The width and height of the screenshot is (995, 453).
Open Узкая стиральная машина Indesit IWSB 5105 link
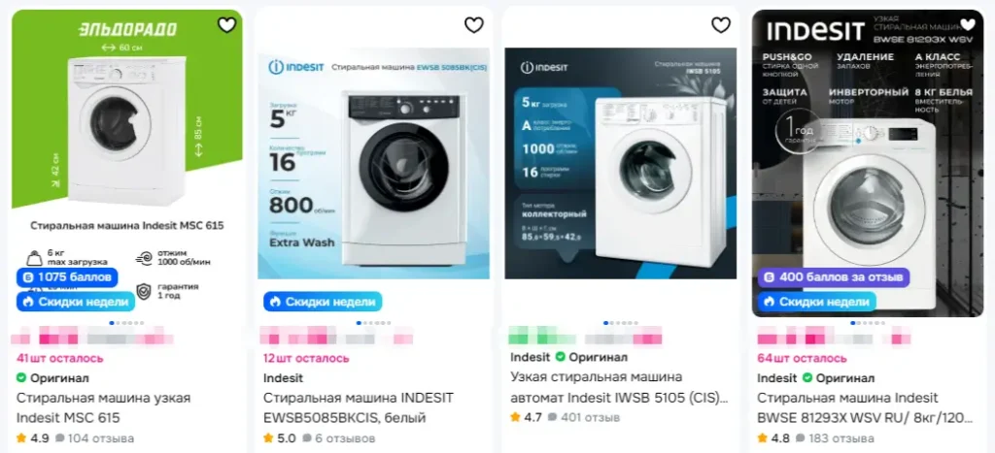[619, 388]
